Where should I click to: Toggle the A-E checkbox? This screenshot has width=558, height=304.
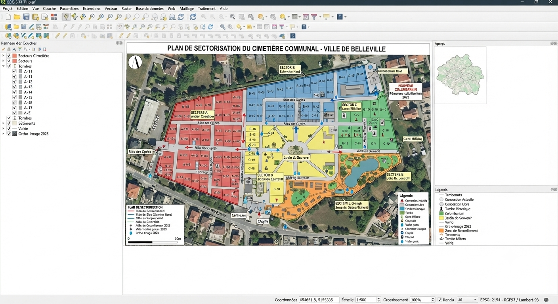[x=15, y=112]
